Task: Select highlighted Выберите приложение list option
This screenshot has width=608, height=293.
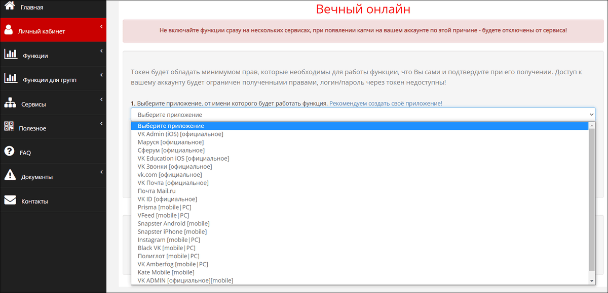Action: pyautogui.click(x=360, y=126)
